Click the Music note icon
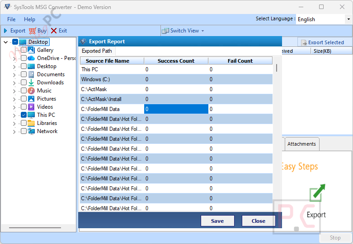353x244 pixels. point(31,91)
